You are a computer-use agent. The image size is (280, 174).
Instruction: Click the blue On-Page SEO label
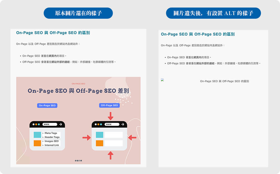[47, 105]
